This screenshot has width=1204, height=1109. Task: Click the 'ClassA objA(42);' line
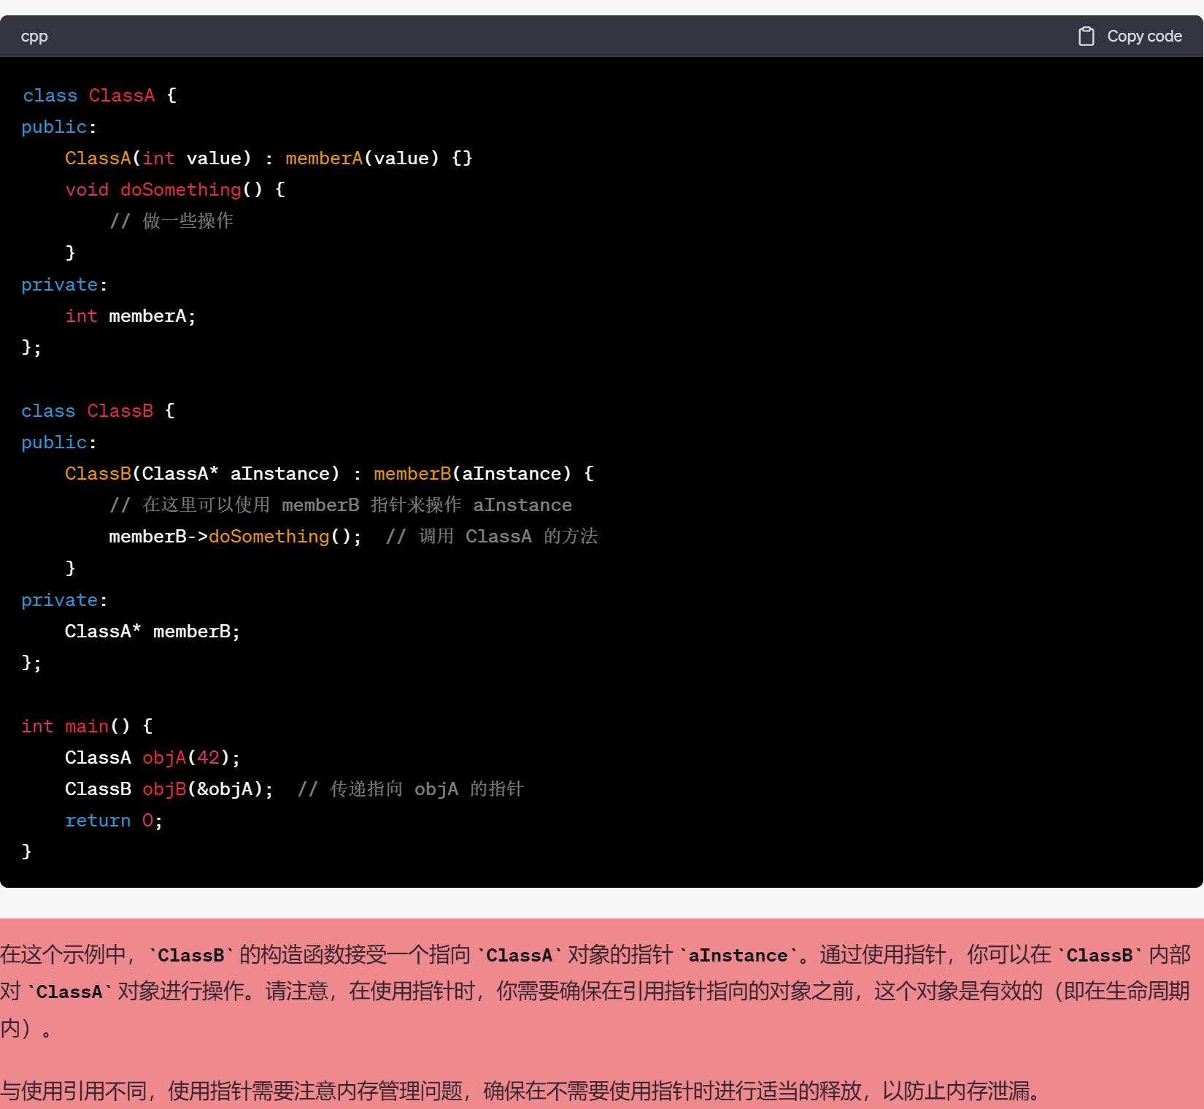coord(153,758)
